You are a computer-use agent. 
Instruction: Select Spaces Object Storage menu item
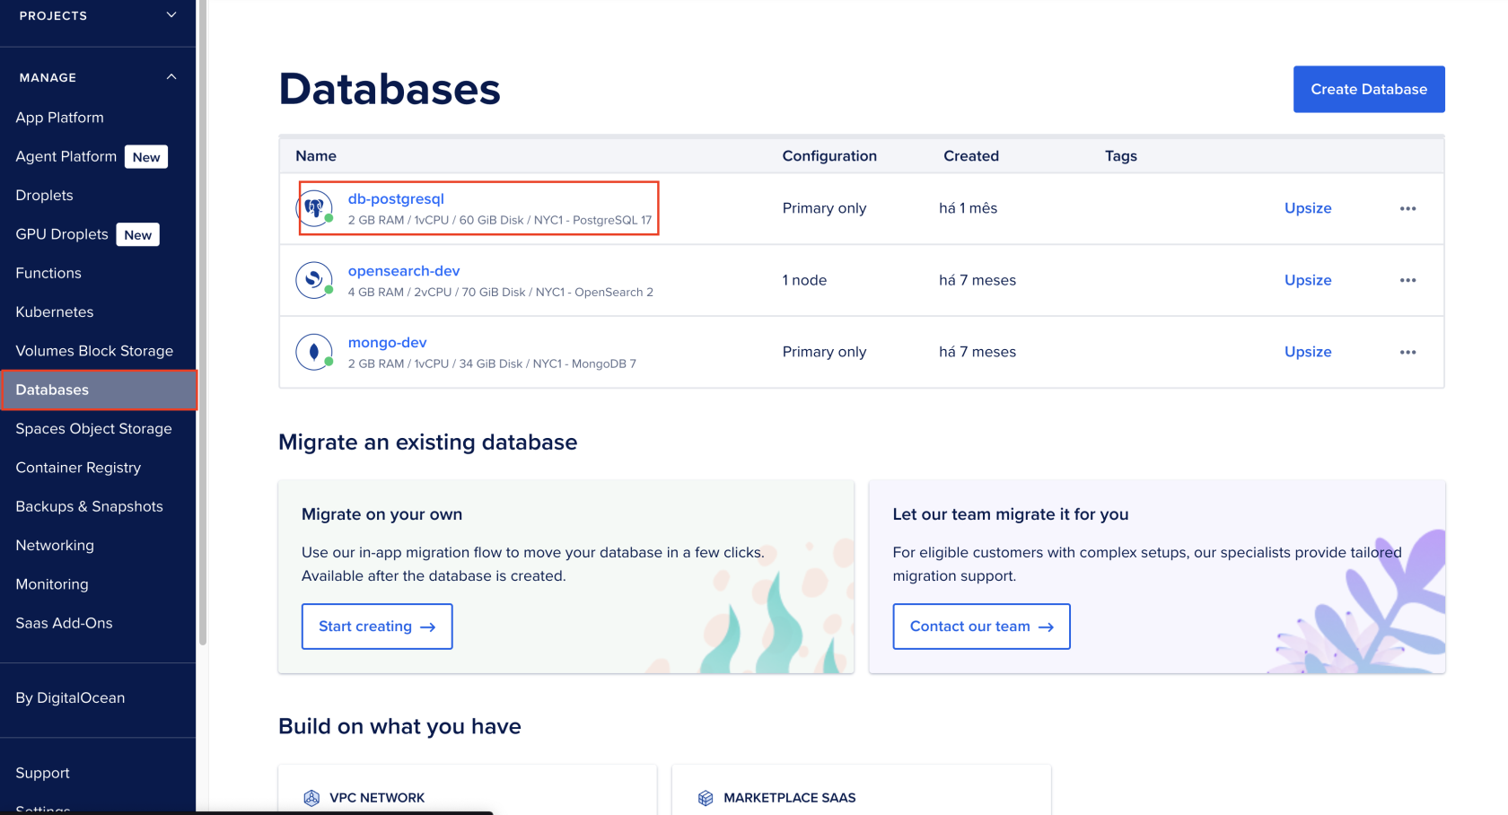(93, 429)
